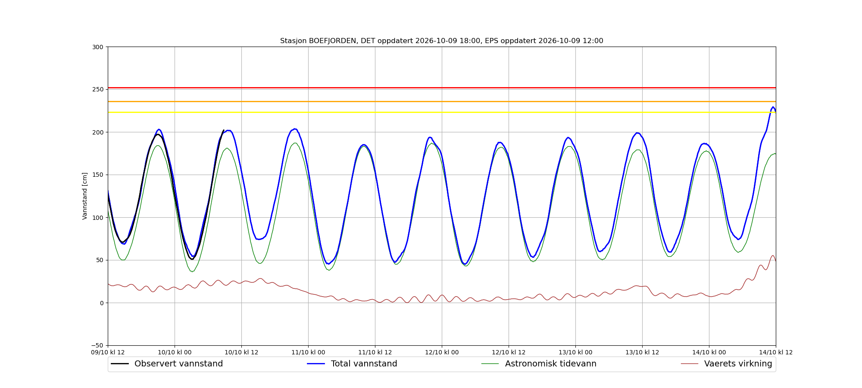Screen dimensions: 862x388
Task: Click y-axis tick label '0'
Action: tap(102, 303)
